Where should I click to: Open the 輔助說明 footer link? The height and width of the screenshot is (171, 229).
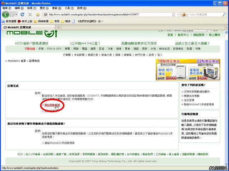(203, 154)
